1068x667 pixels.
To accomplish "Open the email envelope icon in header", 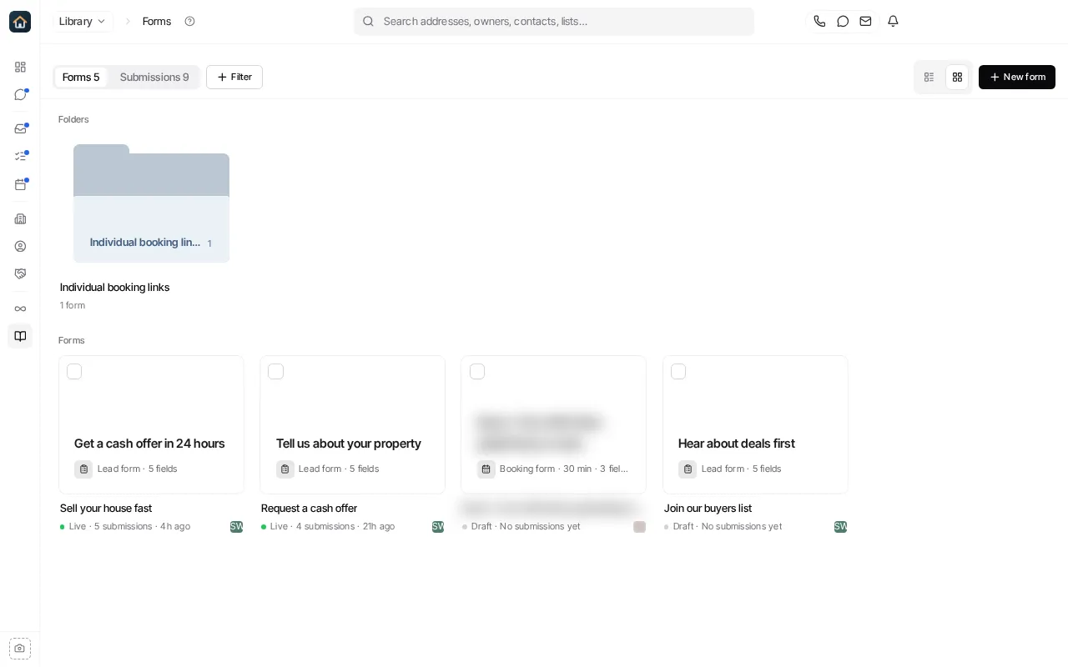I will click(x=865, y=21).
